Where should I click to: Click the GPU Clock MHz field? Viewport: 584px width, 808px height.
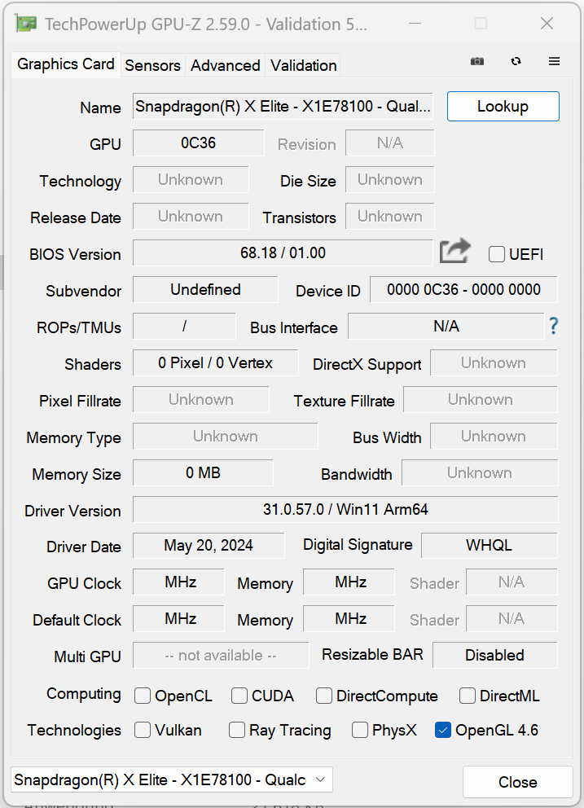(x=178, y=582)
